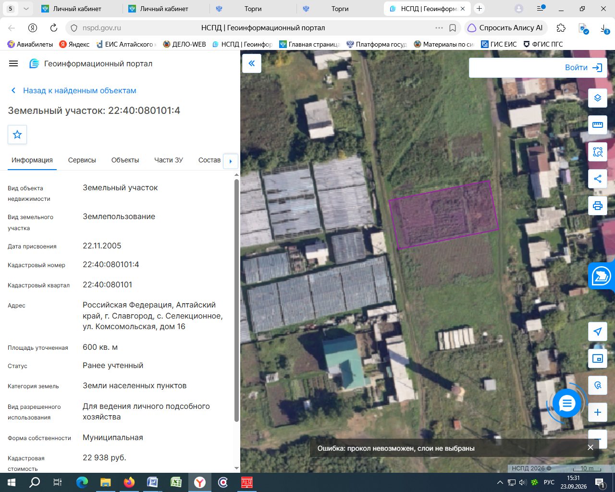Switch to the Сервисы tab
Viewport: 615px width, 492px height.
tap(82, 160)
